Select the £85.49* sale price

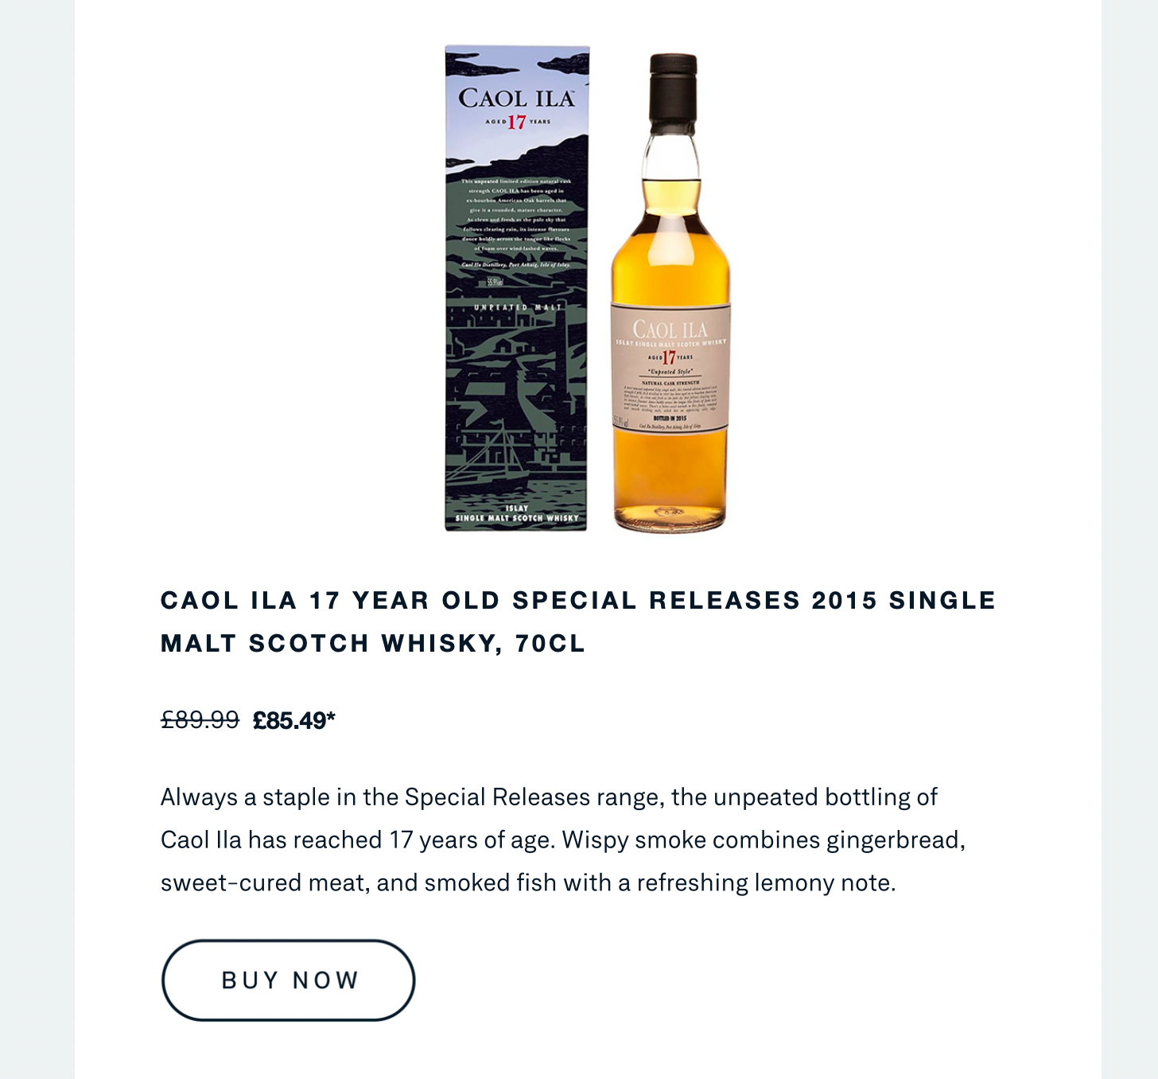pos(294,720)
